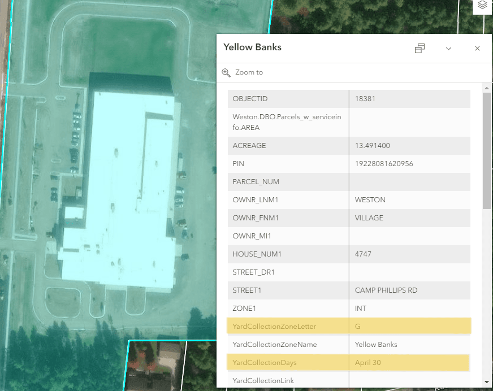Select the highlighted YardCollectionZoneLetter row

348,326
